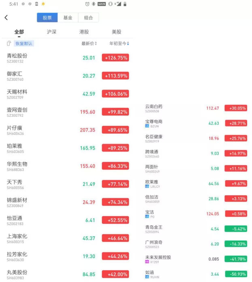The height and width of the screenshot is (282, 252).
Task: Open the 上海家化 stock row
Action: point(68,238)
